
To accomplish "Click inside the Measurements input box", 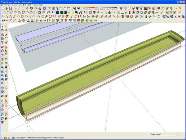I will 169,134.
